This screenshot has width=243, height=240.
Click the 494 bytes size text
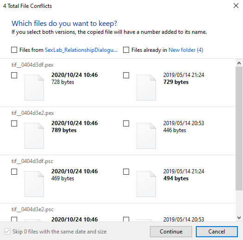(176, 178)
